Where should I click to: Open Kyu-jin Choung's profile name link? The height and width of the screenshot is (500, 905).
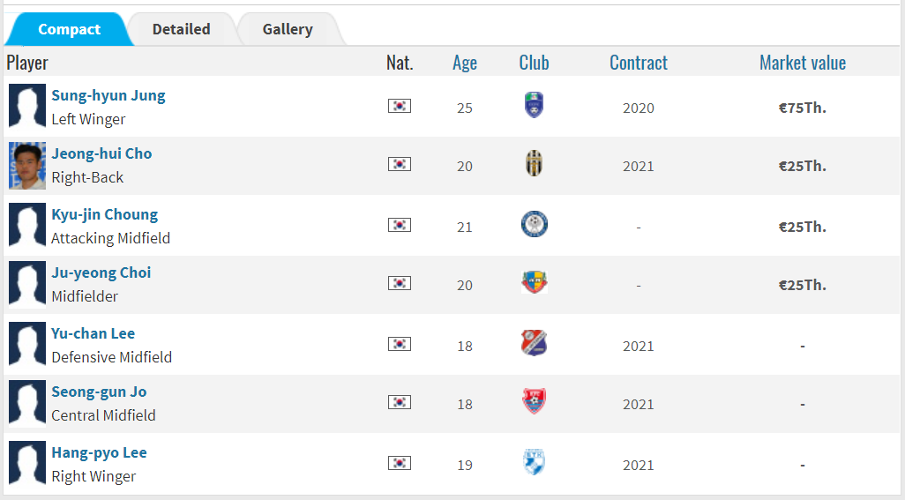[104, 214]
